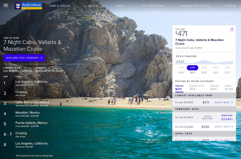Open the hamburger menu icon

tap(6, 5)
